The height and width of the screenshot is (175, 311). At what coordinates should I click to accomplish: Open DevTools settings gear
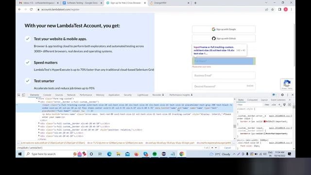[282, 95]
